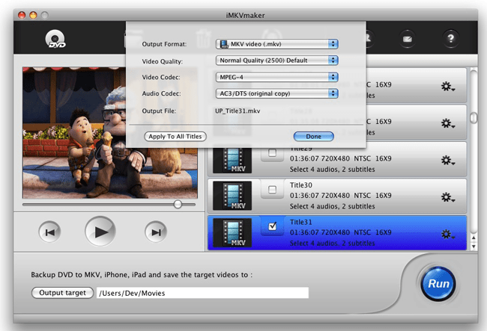Click the Done button
This screenshot has height=331, width=487.
[x=314, y=136]
